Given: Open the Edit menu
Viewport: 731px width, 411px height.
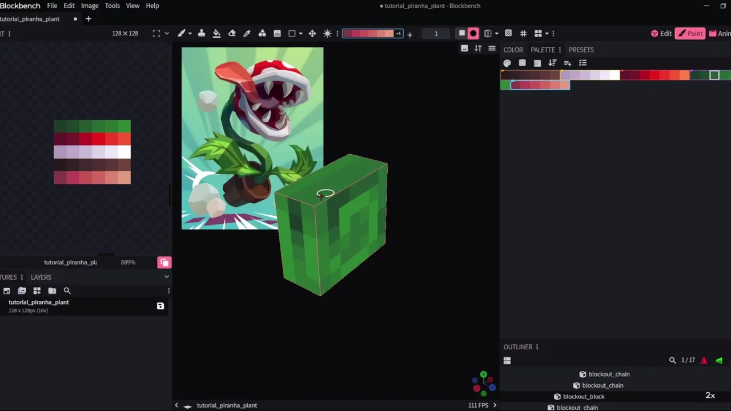Looking at the screenshot, I should (x=69, y=6).
